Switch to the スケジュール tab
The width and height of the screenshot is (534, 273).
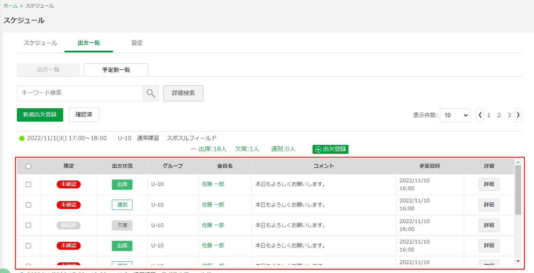[40, 43]
